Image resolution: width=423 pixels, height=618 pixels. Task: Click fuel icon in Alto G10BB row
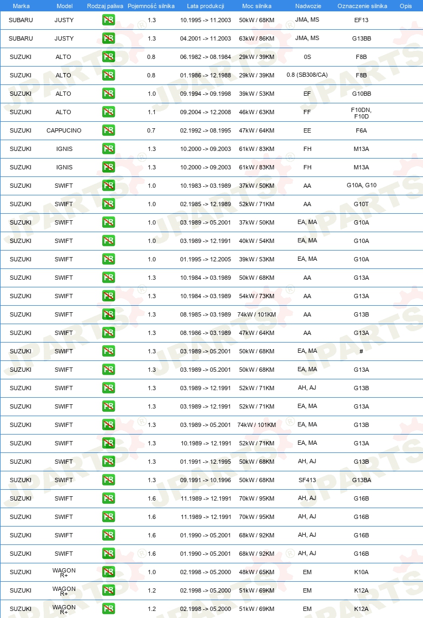(x=108, y=94)
